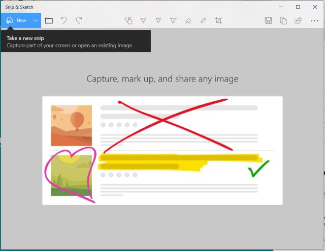Open the See more ellipsis menu
325x251 pixels.
314,20
